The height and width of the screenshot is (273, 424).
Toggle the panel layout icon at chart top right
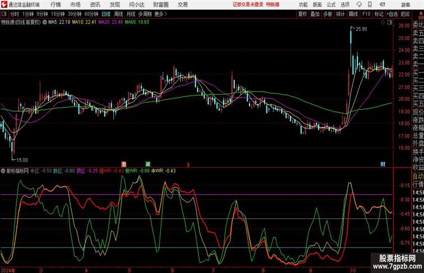tap(390, 22)
